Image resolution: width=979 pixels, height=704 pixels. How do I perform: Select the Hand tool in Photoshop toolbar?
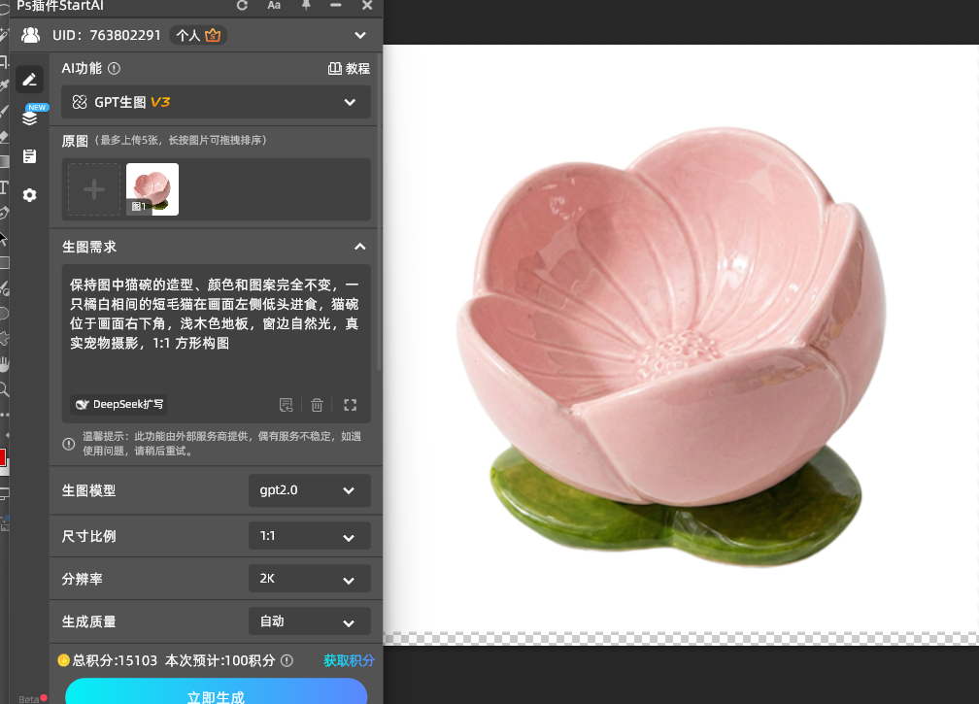pos(4,364)
